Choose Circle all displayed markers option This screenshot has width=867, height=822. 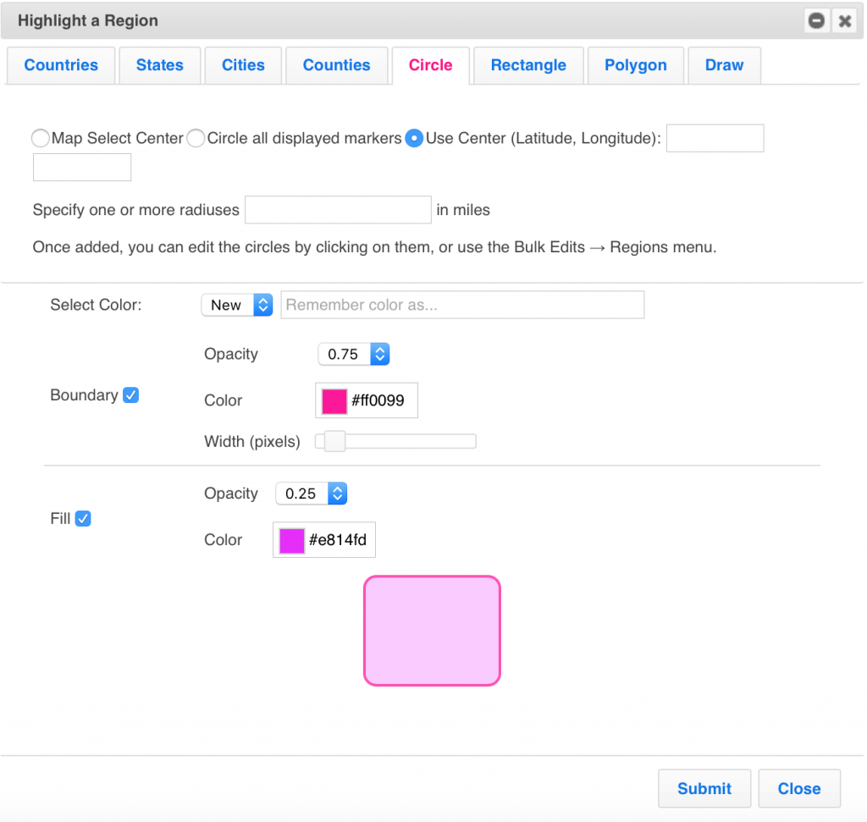[x=196, y=138]
